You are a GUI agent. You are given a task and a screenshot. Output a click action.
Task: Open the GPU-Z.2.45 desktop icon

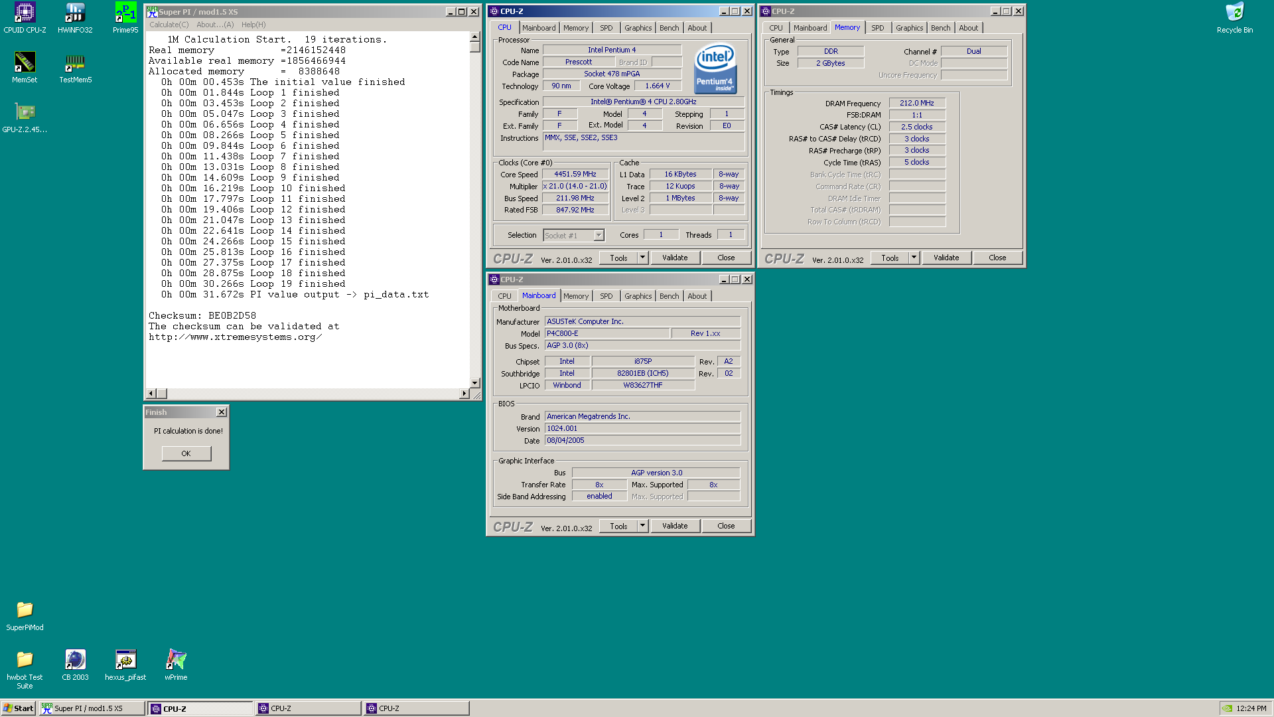click(25, 117)
